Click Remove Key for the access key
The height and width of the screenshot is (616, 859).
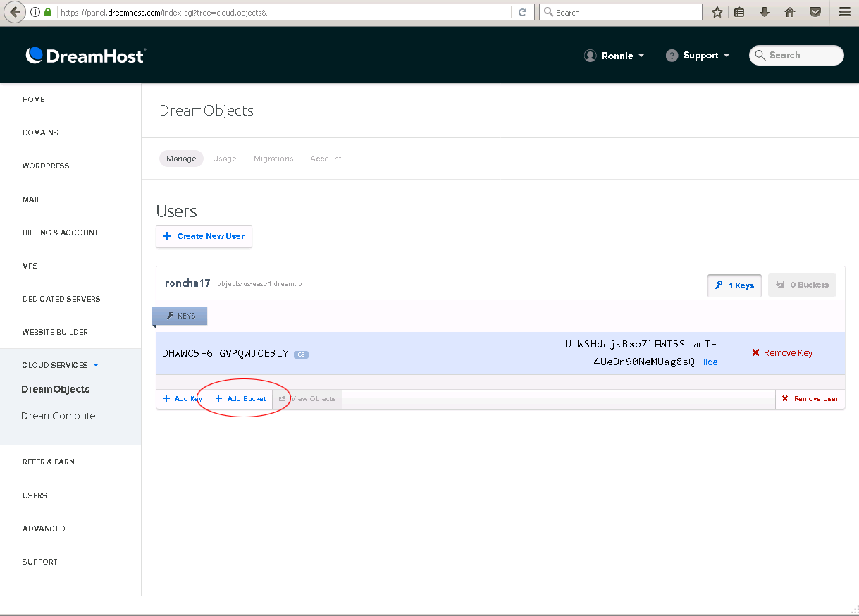(x=782, y=353)
